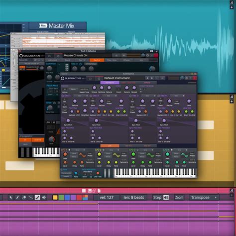Open the multicolour swatch option
This screenshot has height=236, width=236.
[x=85, y=198]
